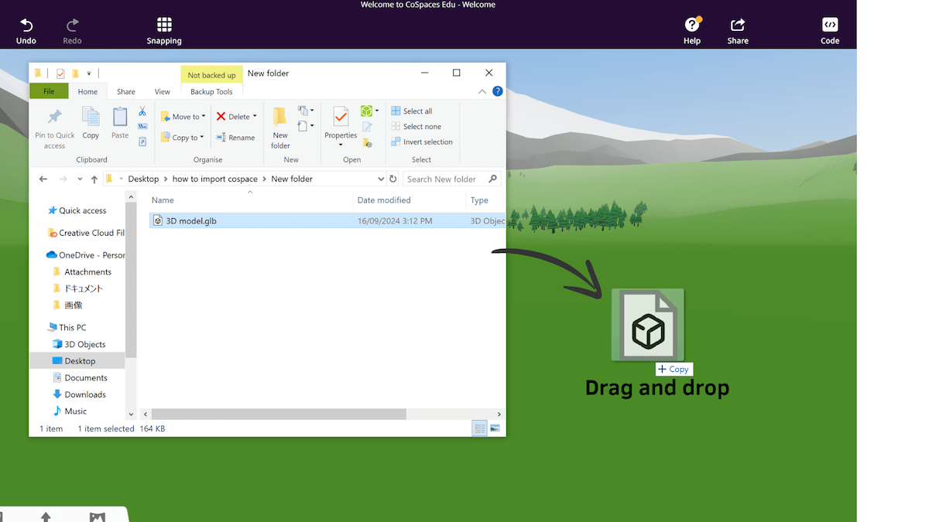Screen dimensions: 929x522
Task: Select the 3D model.glb file
Action: [x=191, y=221]
